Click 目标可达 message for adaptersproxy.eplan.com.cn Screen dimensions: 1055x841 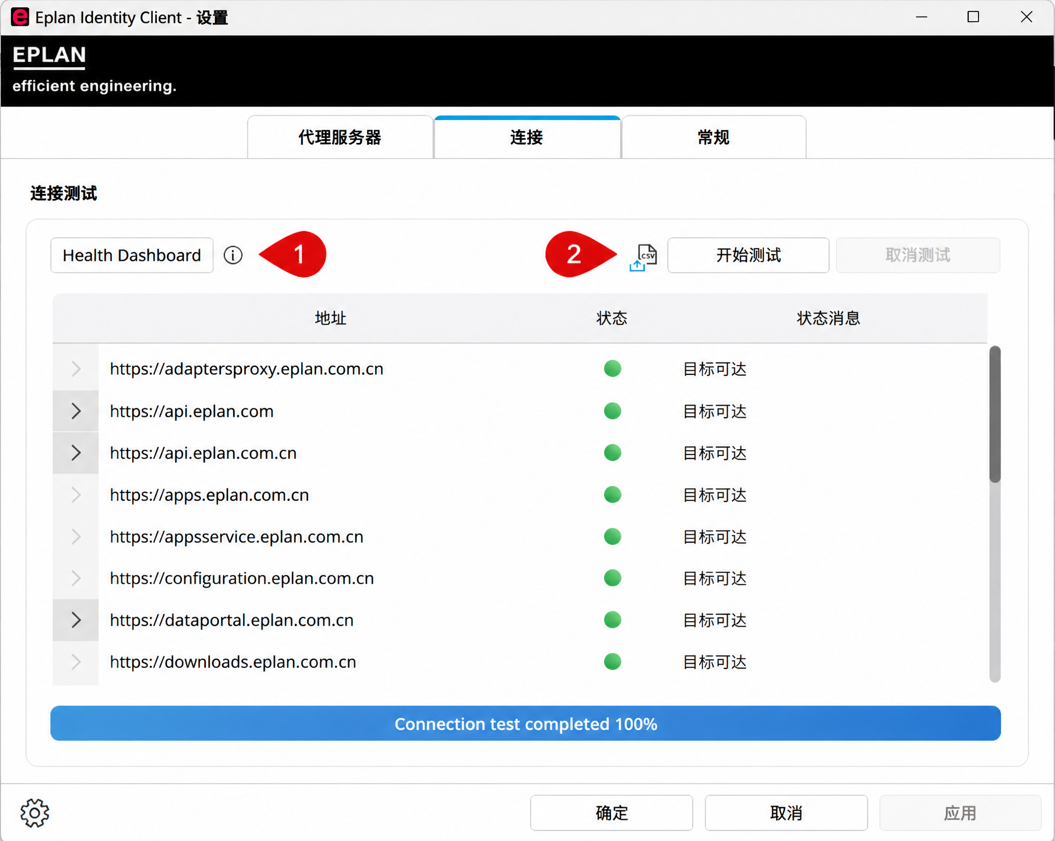[x=715, y=369]
